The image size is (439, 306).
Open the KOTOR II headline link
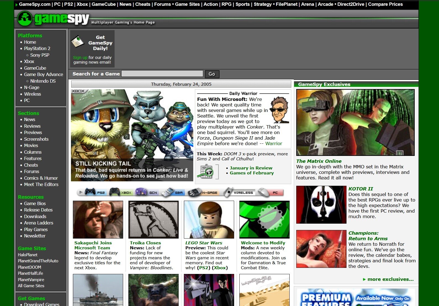coord(361,189)
